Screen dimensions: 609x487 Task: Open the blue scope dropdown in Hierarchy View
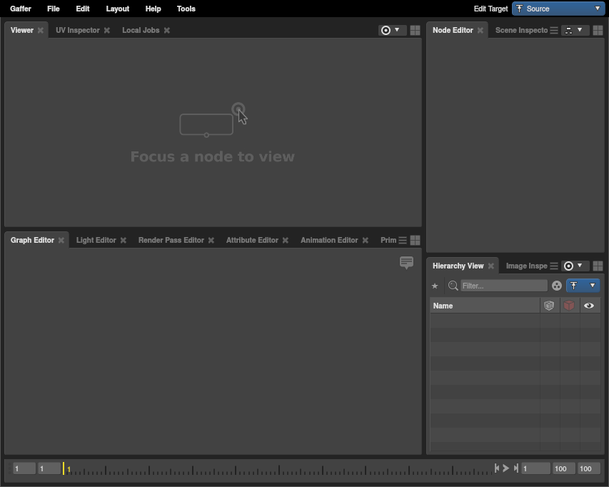coord(583,286)
